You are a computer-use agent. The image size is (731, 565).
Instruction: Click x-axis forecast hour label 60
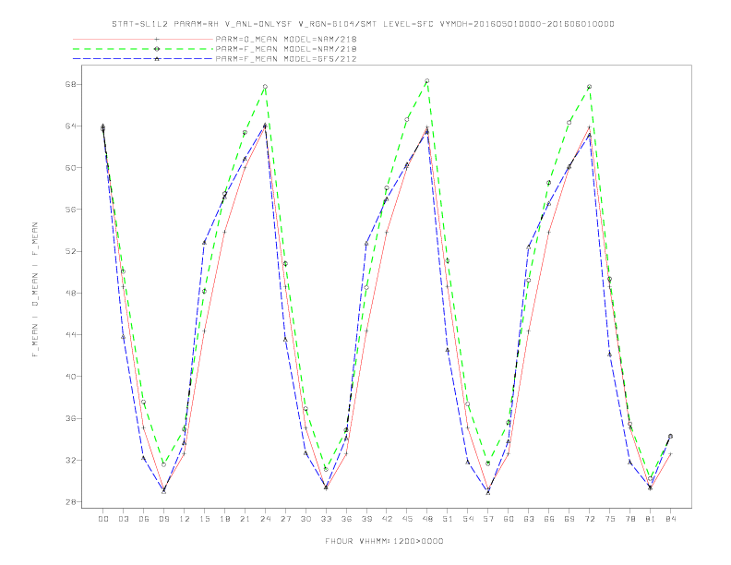click(509, 519)
